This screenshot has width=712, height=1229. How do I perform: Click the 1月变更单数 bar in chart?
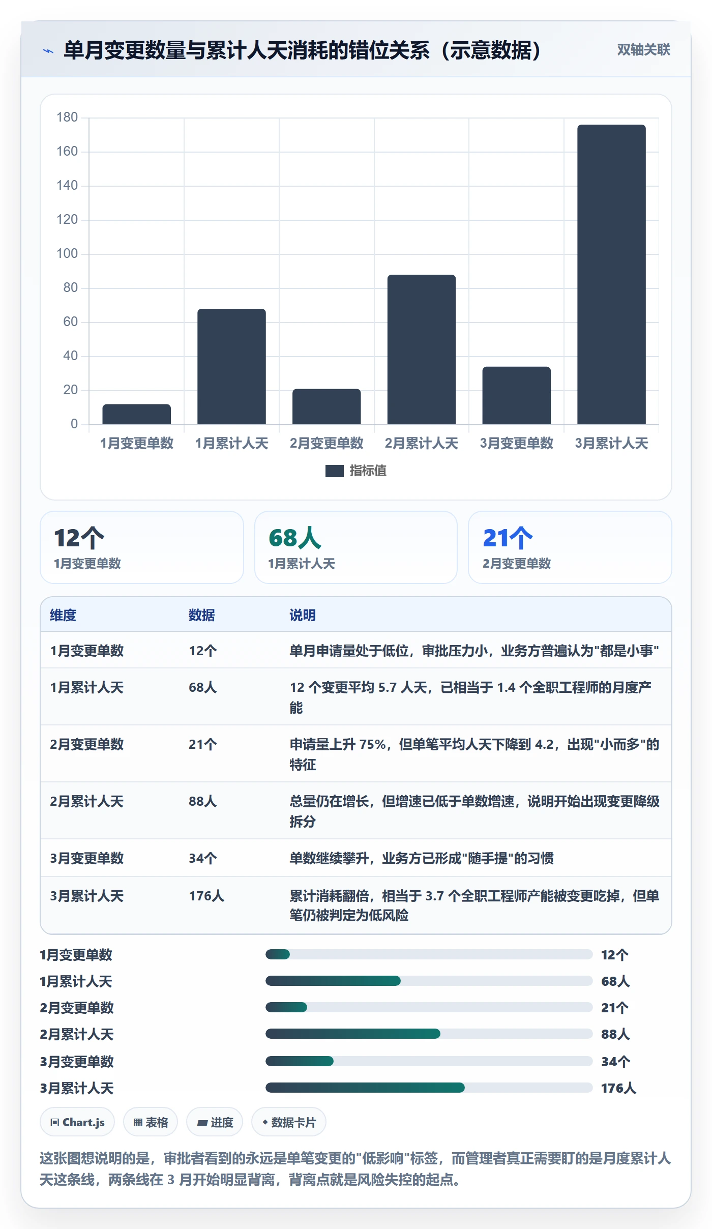(x=136, y=414)
